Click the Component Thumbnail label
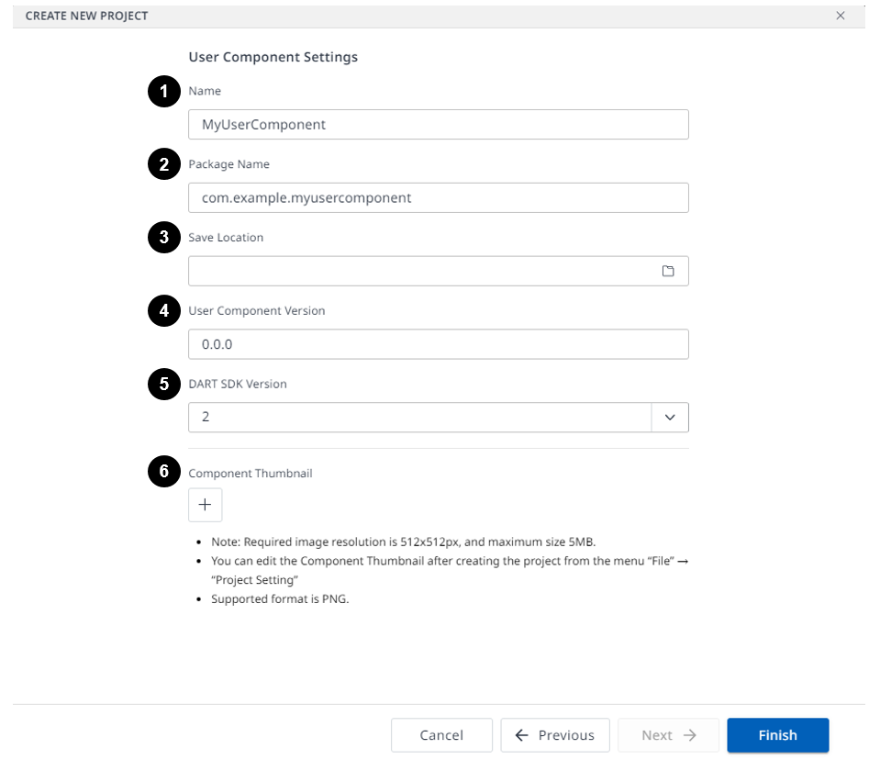880x760 pixels. [251, 474]
